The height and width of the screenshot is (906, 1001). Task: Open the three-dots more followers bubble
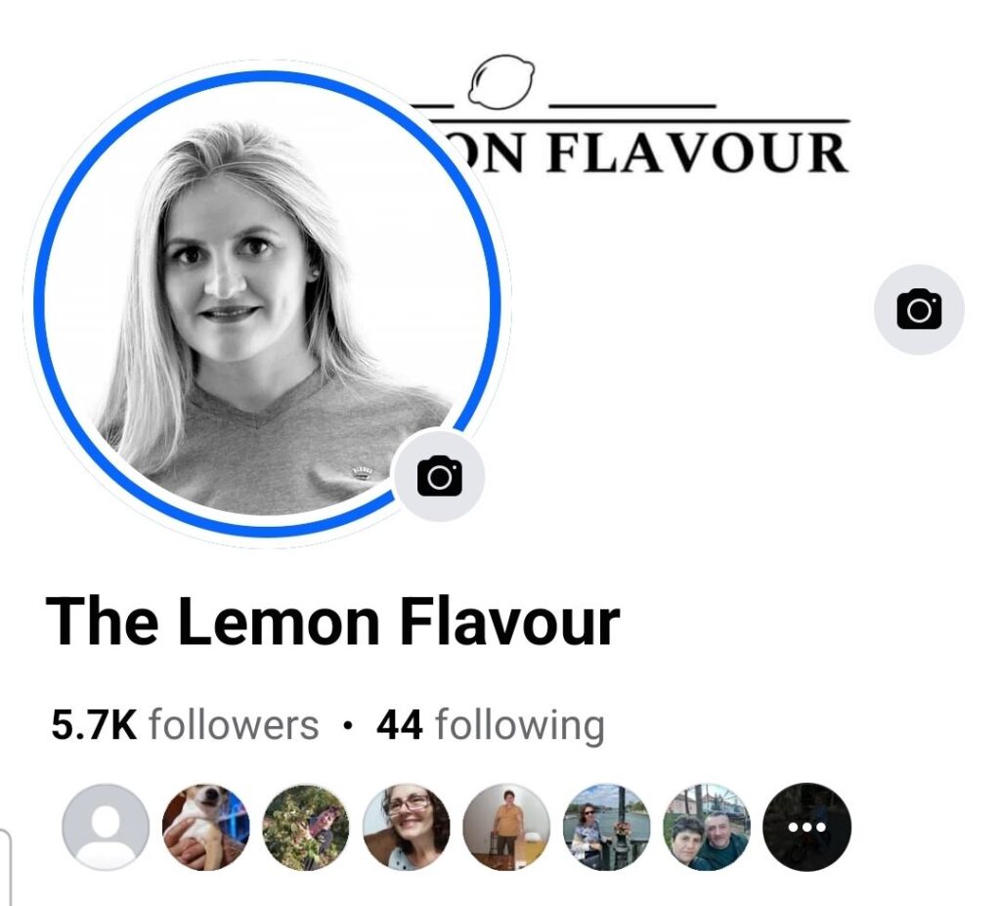coord(806,827)
